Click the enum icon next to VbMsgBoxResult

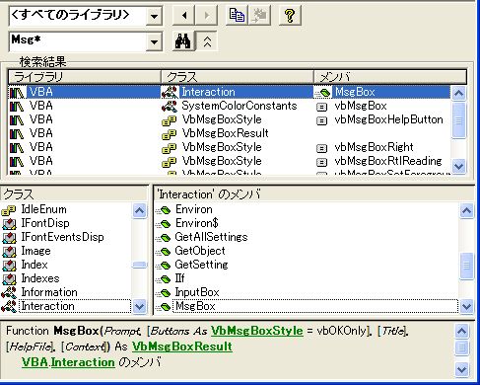[x=170, y=133]
